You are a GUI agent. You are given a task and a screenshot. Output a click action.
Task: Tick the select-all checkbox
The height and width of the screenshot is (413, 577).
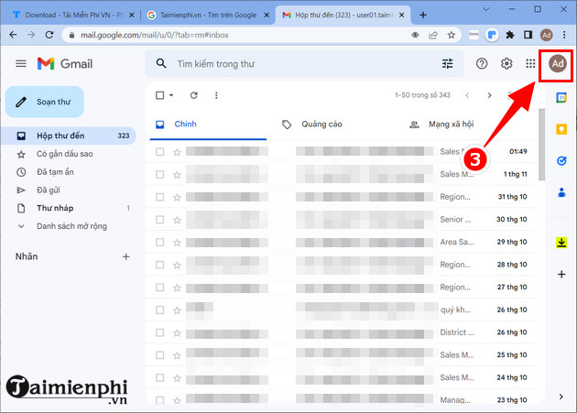click(x=159, y=95)
